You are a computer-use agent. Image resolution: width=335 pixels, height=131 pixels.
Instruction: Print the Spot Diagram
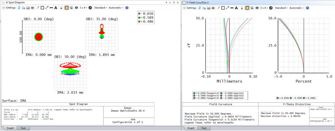32,8
